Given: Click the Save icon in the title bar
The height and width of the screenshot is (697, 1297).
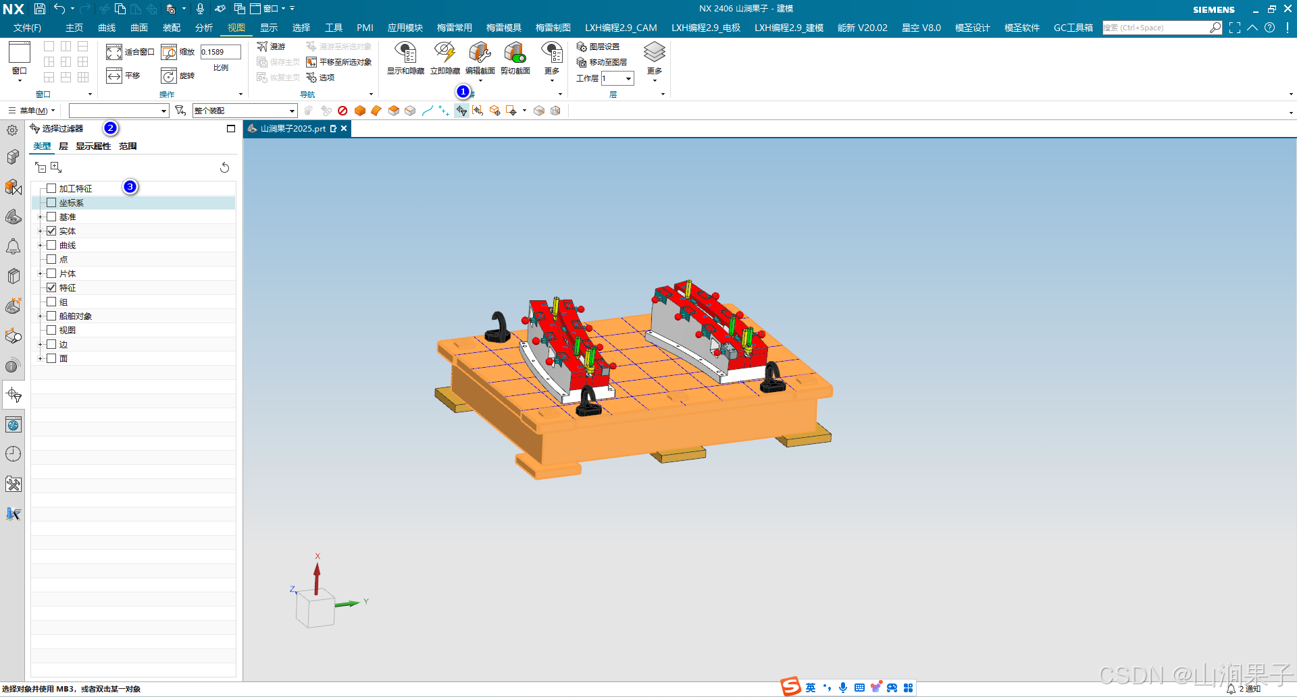Looking at the screenshot, I should pyautogui.click(x=40, y=9).
